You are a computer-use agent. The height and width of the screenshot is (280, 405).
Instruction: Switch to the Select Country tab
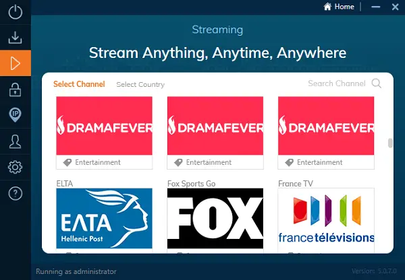coord(140,85)
